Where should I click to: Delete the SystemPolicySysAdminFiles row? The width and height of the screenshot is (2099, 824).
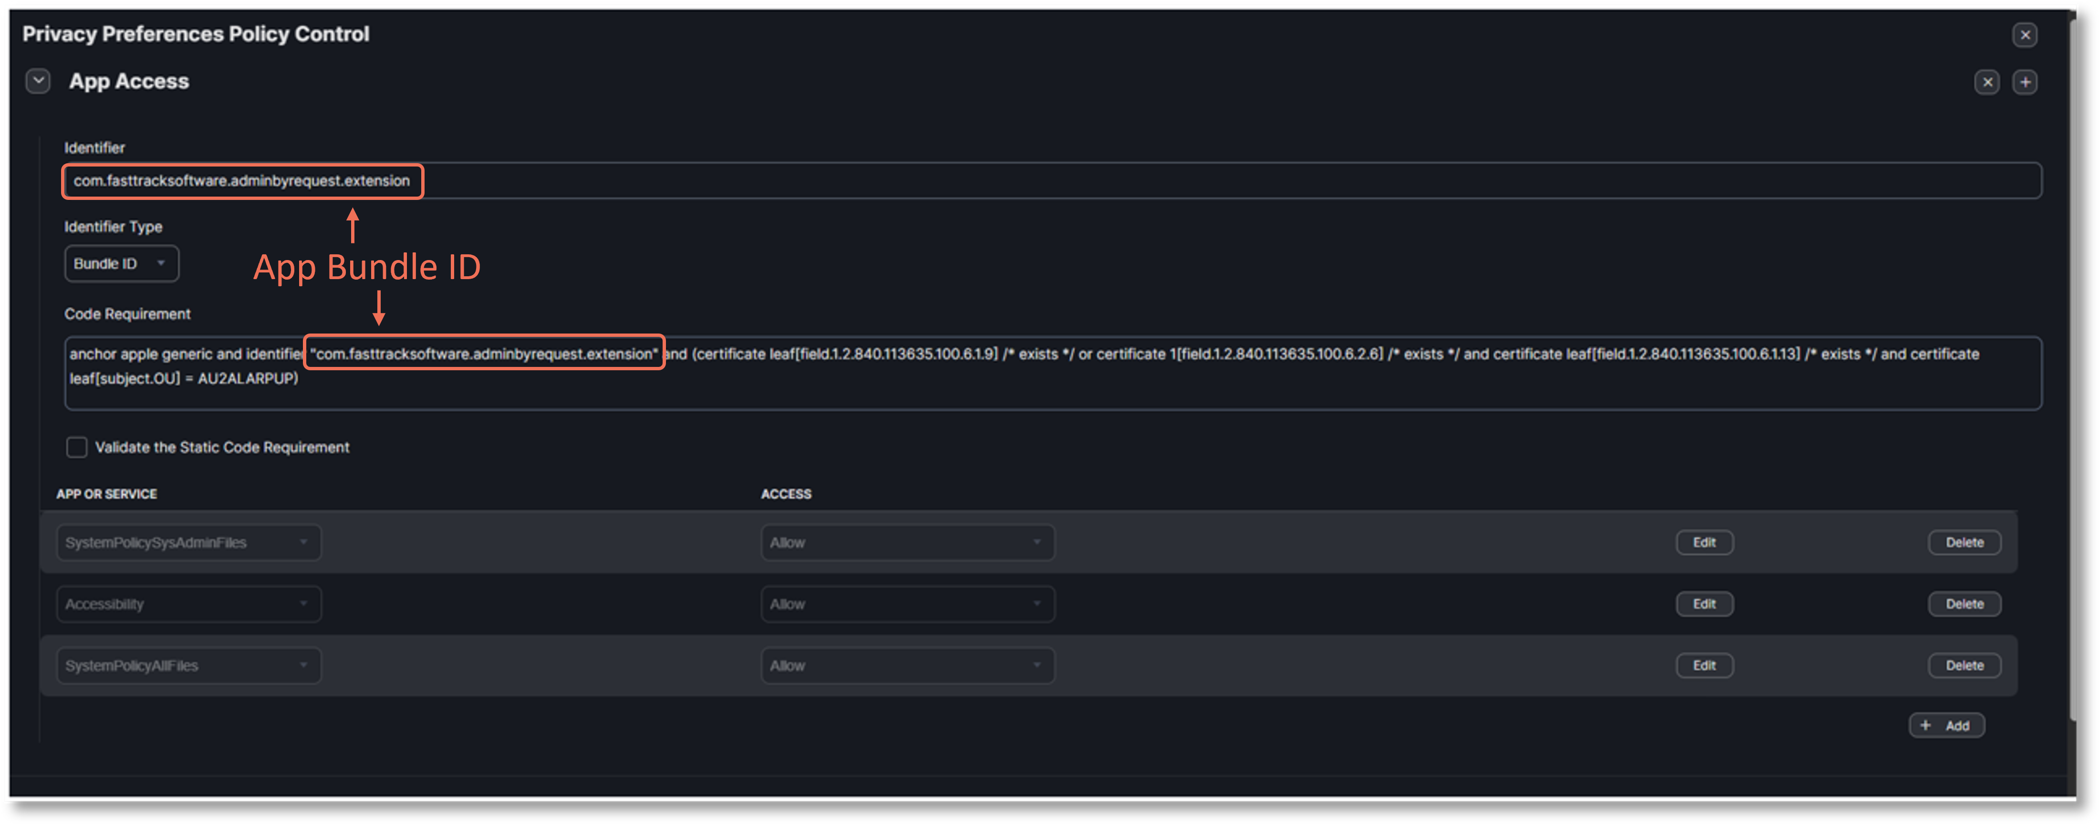point(1964,542)
